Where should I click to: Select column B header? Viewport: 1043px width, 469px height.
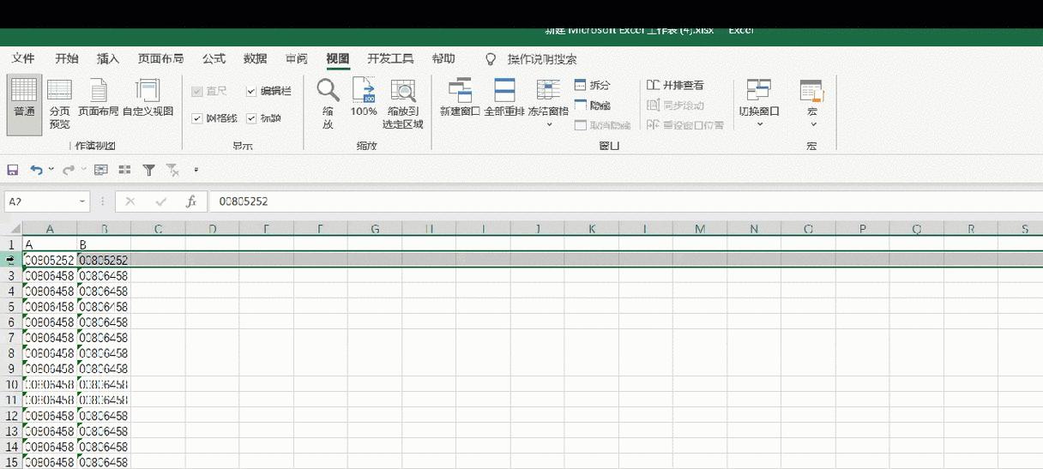coord(104,229)
